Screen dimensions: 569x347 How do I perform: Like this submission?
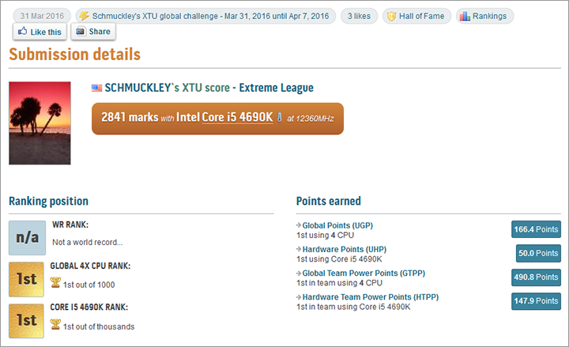click(40, 32)
